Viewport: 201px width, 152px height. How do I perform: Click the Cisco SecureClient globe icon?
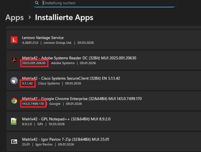[x=14, y=81]
